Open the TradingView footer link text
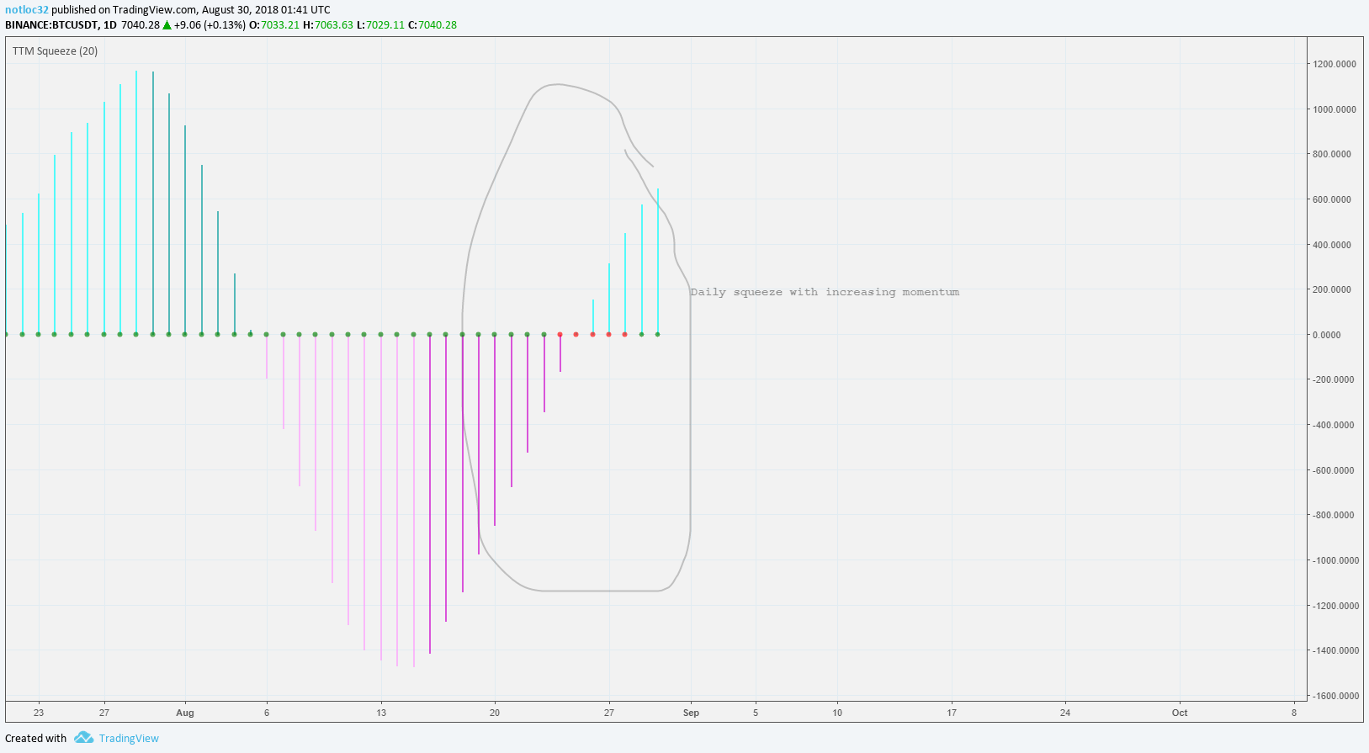This screenshot has width=1369, height=753. 129,739
